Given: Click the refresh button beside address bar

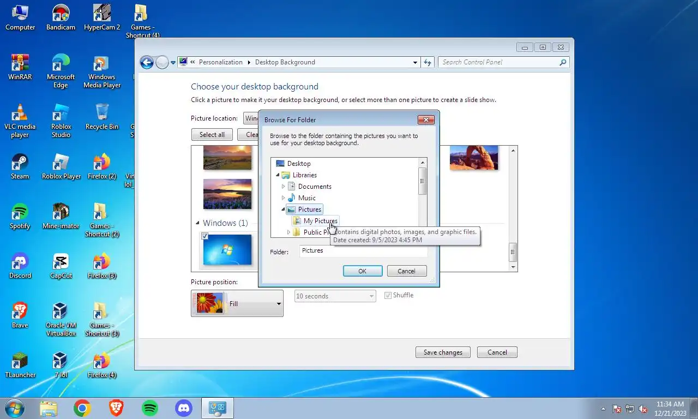Looking at the screenshot, I should (x=428, y=62).
